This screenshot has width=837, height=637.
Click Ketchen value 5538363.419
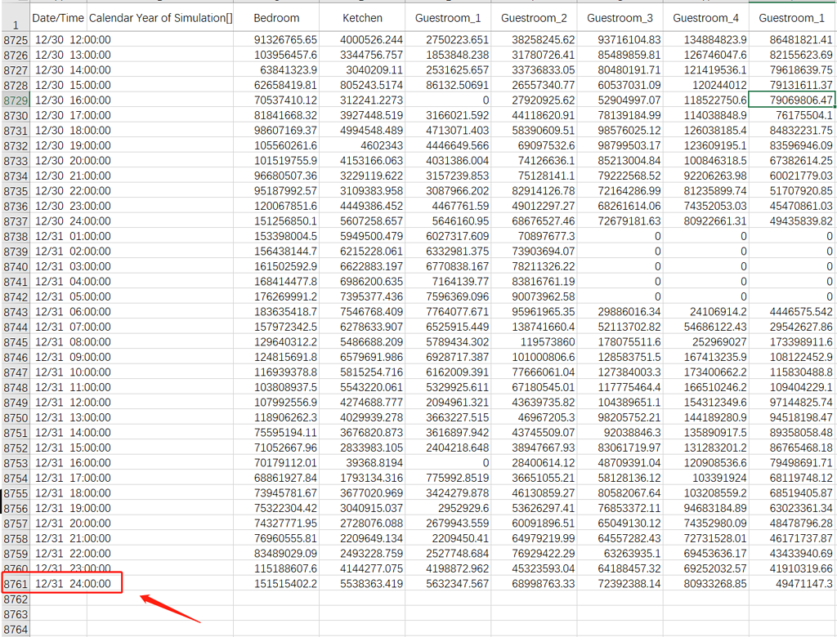point(362,584)
